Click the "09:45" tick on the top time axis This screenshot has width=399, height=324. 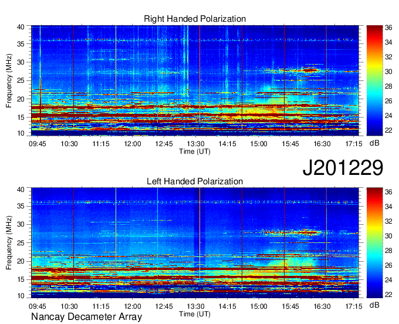pos(38,144)
